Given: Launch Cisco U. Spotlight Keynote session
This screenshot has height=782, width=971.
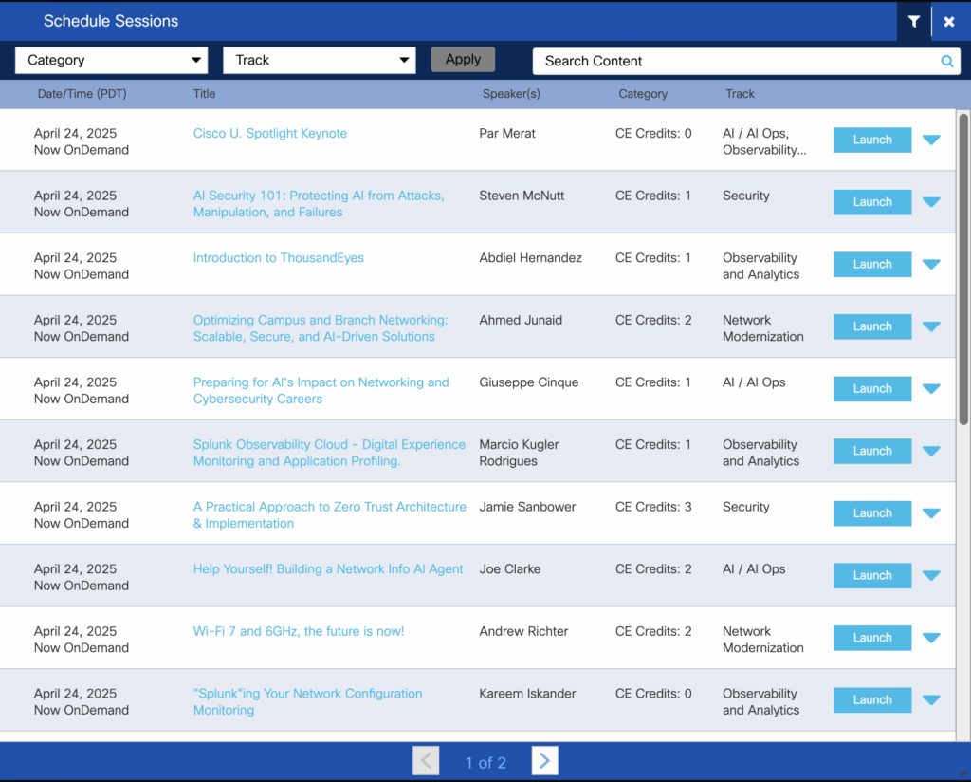Looking at the screenshot, I should coord(872,140).
